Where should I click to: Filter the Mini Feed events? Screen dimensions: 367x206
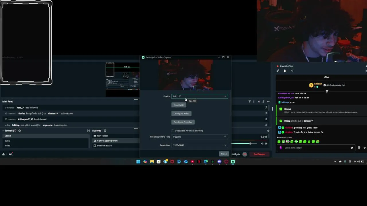tap(249, 102)
